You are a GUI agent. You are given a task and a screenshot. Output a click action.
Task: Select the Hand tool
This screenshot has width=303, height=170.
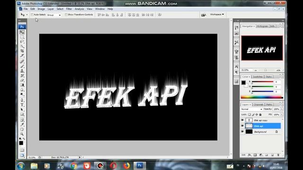pos(22,129)
